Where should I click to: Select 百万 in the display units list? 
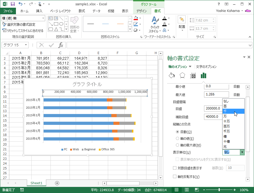pyautogui.click(x=234, y=126)
